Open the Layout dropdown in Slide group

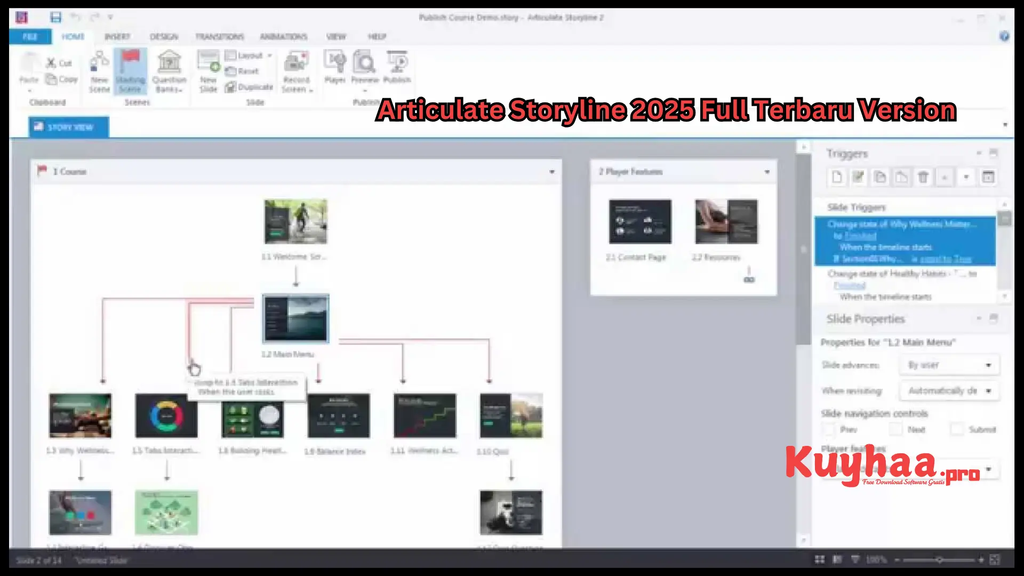[x=249, y=55]
